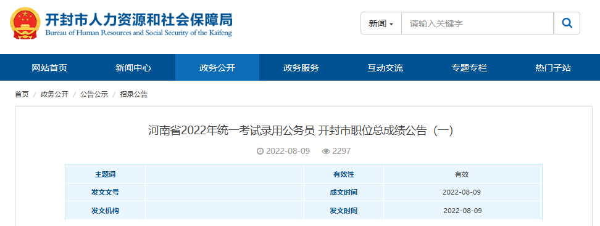Click 政务公开 in the breadcrumb
600x226 pixels.
point(55,94)
